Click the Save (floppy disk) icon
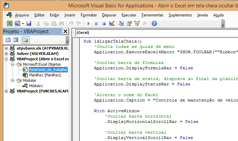This screenshot has height=141, width=238. 29,23
